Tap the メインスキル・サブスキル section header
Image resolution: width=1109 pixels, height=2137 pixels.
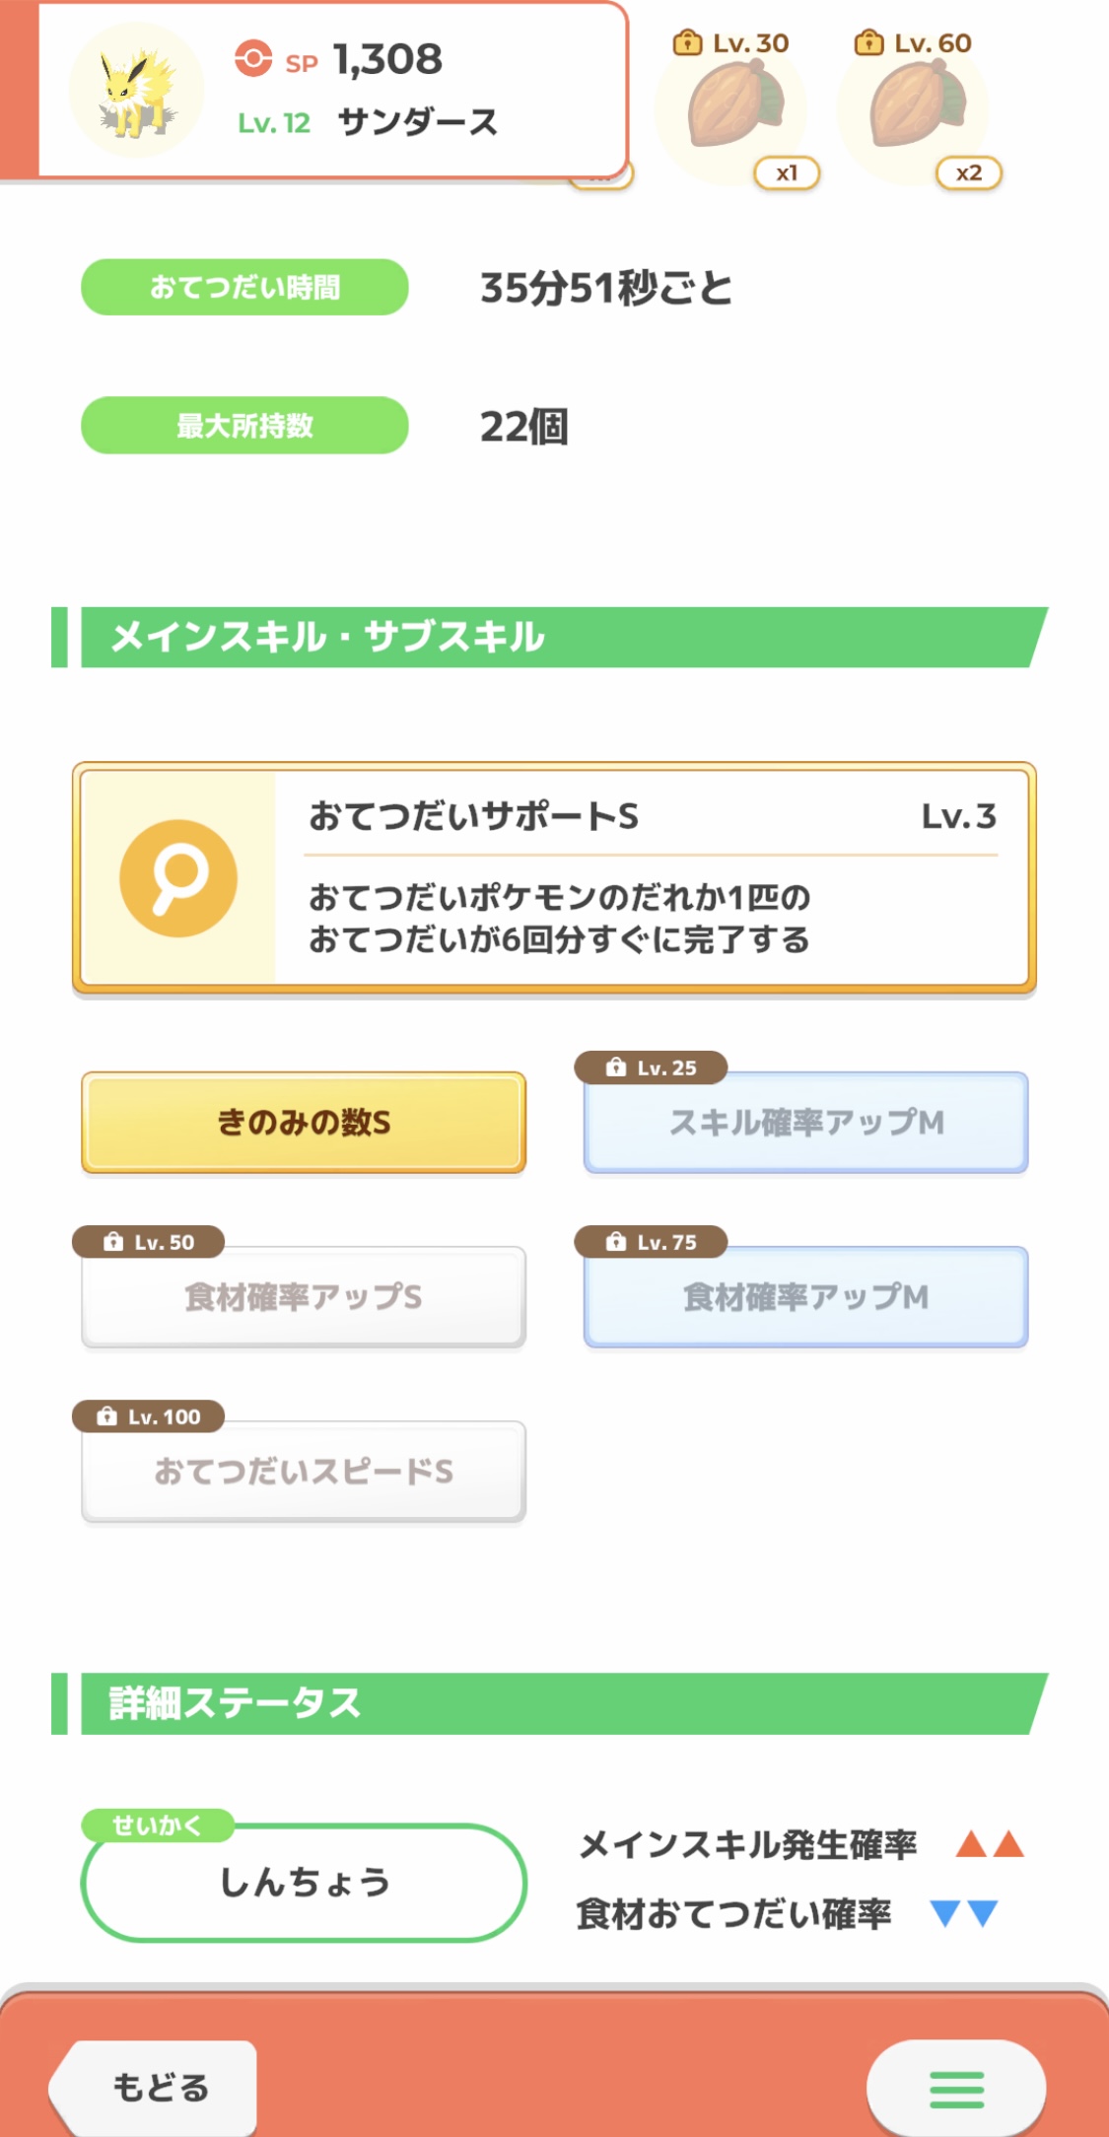(x=549, y=637)
